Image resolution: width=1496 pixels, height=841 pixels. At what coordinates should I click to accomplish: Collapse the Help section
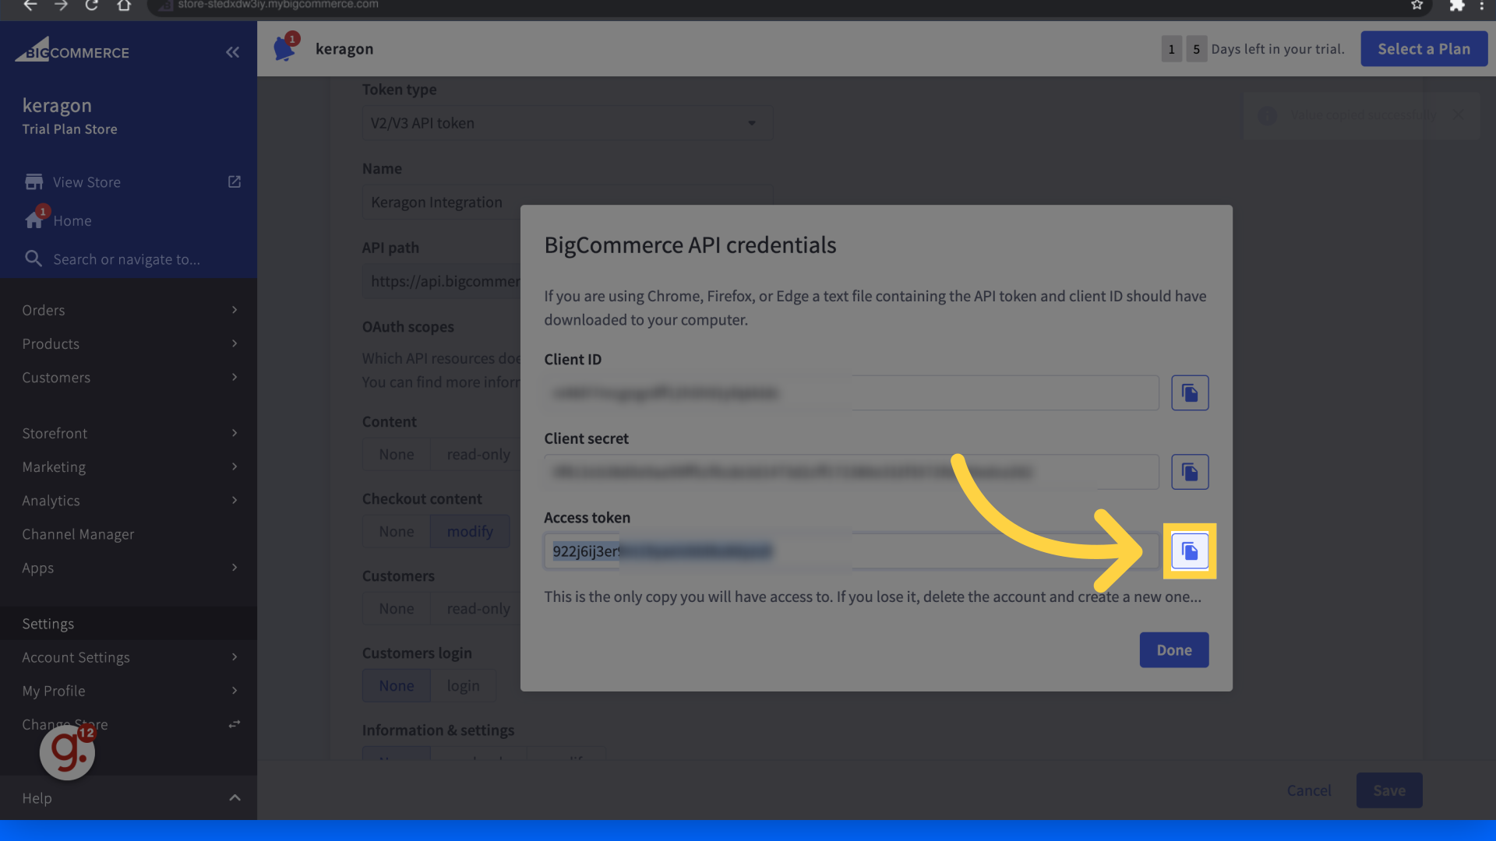[235, 797]
